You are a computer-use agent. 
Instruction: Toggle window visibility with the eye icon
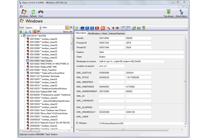[117, 28]
